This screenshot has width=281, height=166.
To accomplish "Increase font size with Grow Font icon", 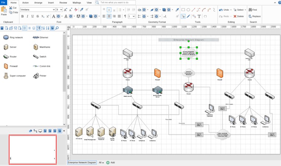I will 66,10.
